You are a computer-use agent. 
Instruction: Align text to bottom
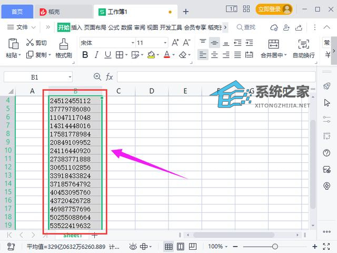click(226, 43)
